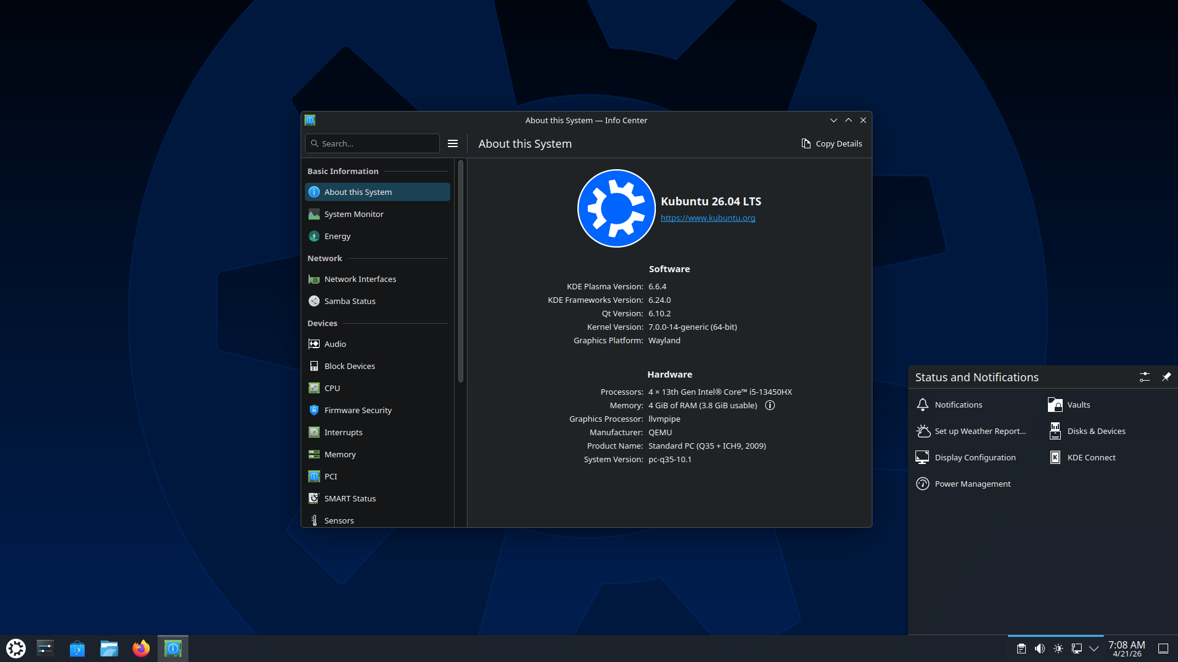
Task: Open the SMART Status page
Action: click(x=350, y=498)
